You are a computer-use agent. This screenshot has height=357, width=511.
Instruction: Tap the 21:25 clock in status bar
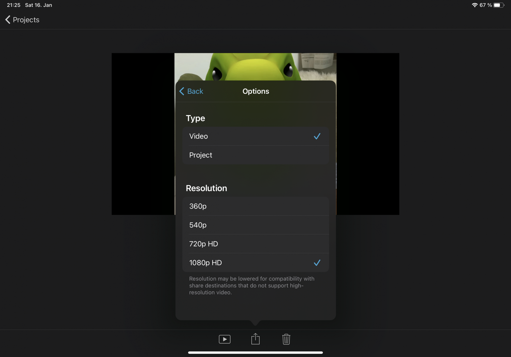click(x=14, y=5)
